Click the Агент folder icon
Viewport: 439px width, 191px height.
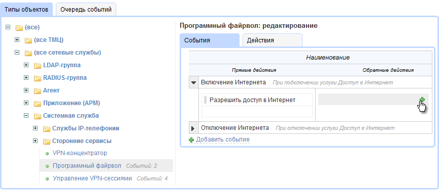pyautogui.click(x=38, y=91)
